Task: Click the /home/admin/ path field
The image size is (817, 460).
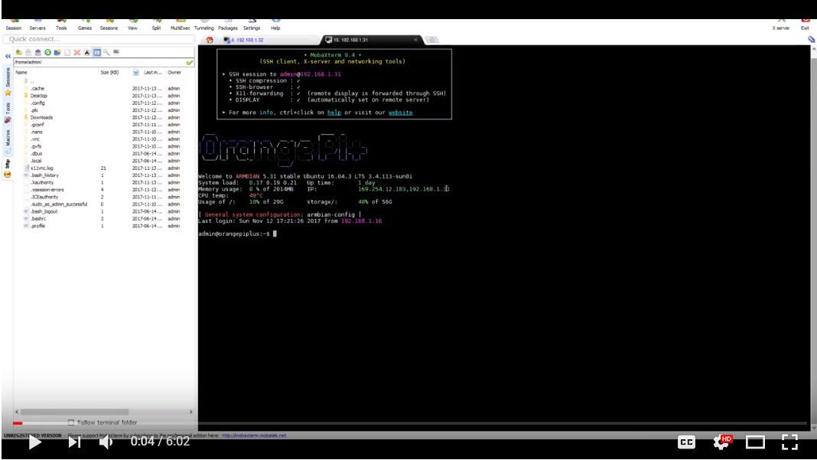Action: pyautogui.click(x=99, y=62)
